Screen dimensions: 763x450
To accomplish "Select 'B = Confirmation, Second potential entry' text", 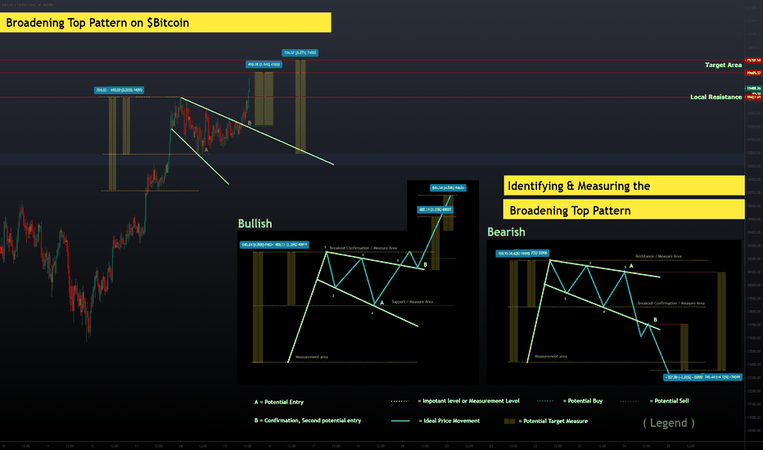I will pyautogui.click(x=308, y=421).
